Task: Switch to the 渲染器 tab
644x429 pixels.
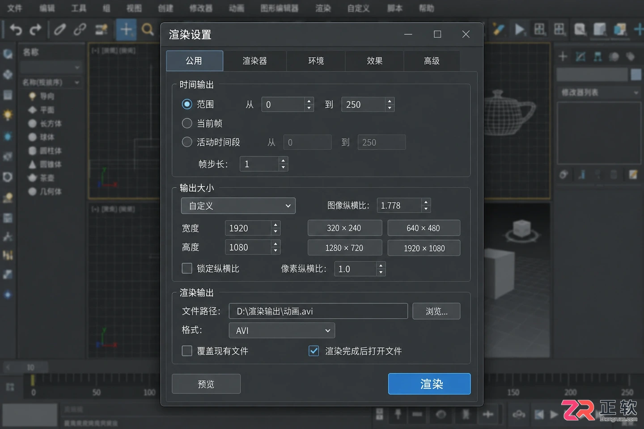Action: (255, 61)
